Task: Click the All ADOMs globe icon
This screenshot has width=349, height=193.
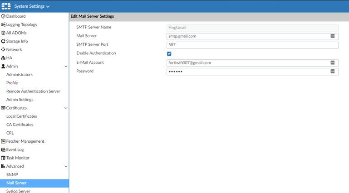Action: point(3,33)
